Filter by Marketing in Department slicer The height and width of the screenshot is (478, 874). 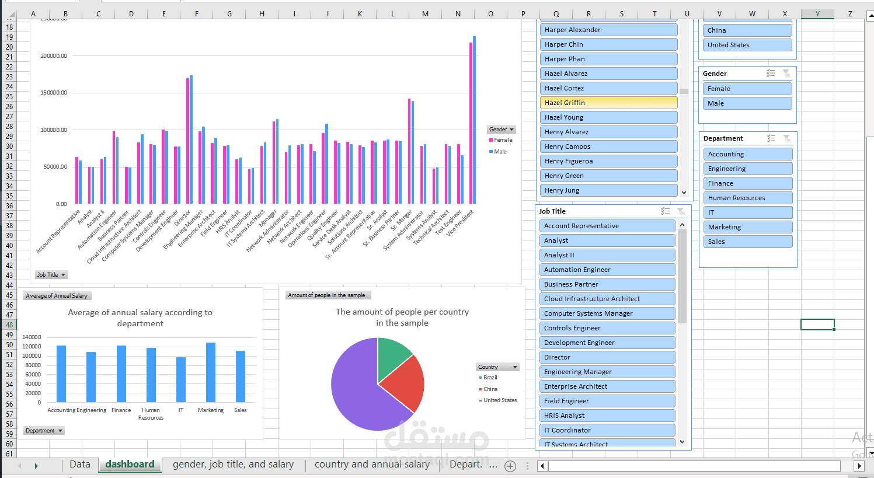(x=748, y=227)
